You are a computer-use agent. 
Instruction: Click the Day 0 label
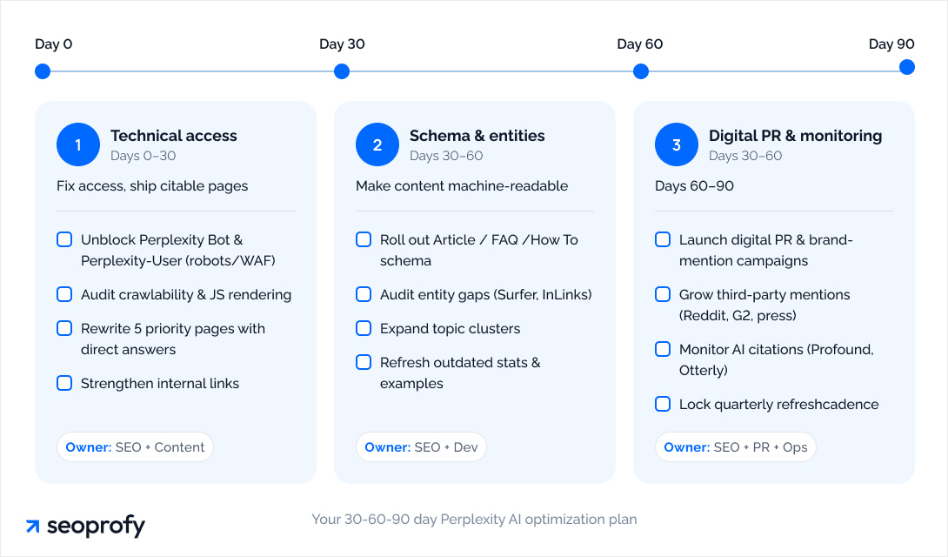tap(53, 44)
